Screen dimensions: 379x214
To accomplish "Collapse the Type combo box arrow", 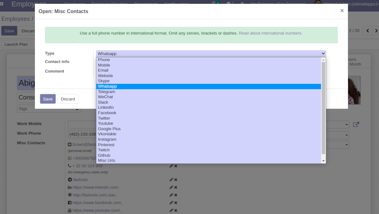I will (x=323, y=53).
